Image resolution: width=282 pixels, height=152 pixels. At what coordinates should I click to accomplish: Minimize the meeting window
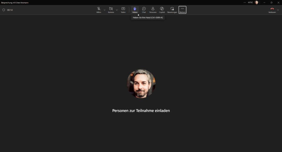pyautogui.click(x=264, y=2)
